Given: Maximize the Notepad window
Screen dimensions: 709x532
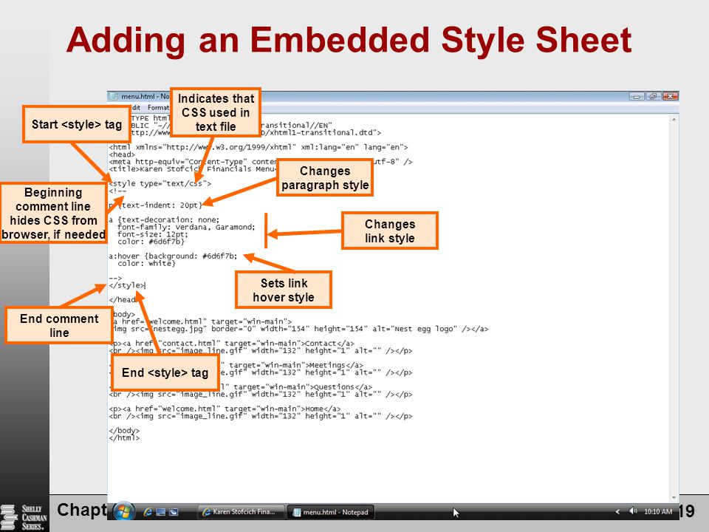Looking at the screenshot, I should tap(653, 96).
